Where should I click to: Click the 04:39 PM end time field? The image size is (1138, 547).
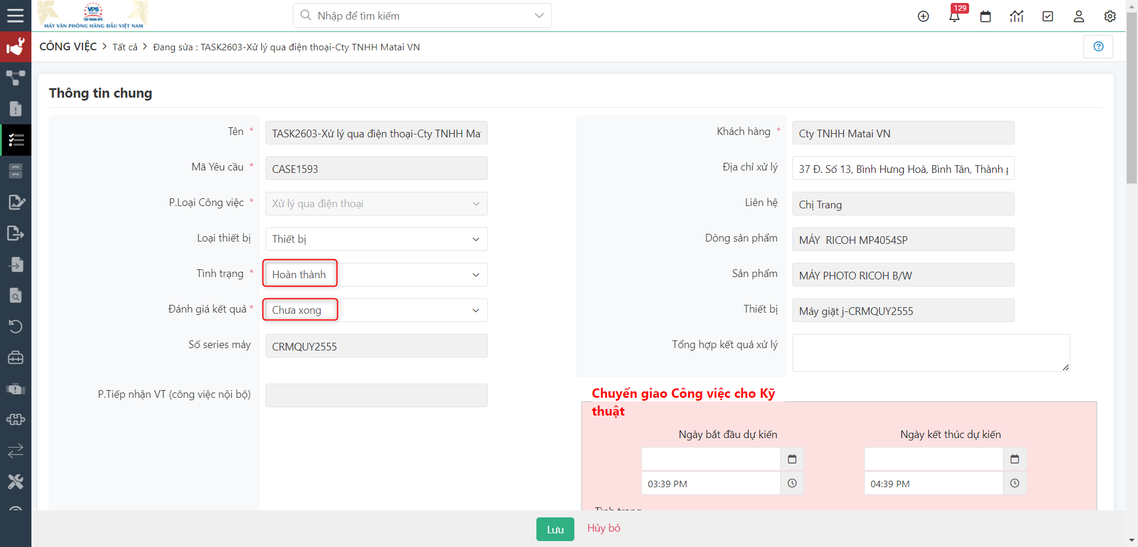(x=934, y=483)
